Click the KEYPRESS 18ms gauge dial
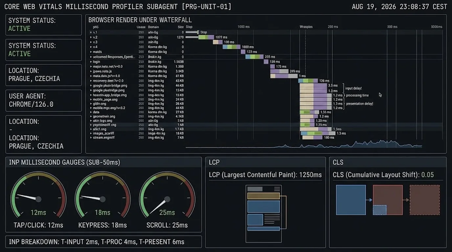 click(x=102, y=196)
